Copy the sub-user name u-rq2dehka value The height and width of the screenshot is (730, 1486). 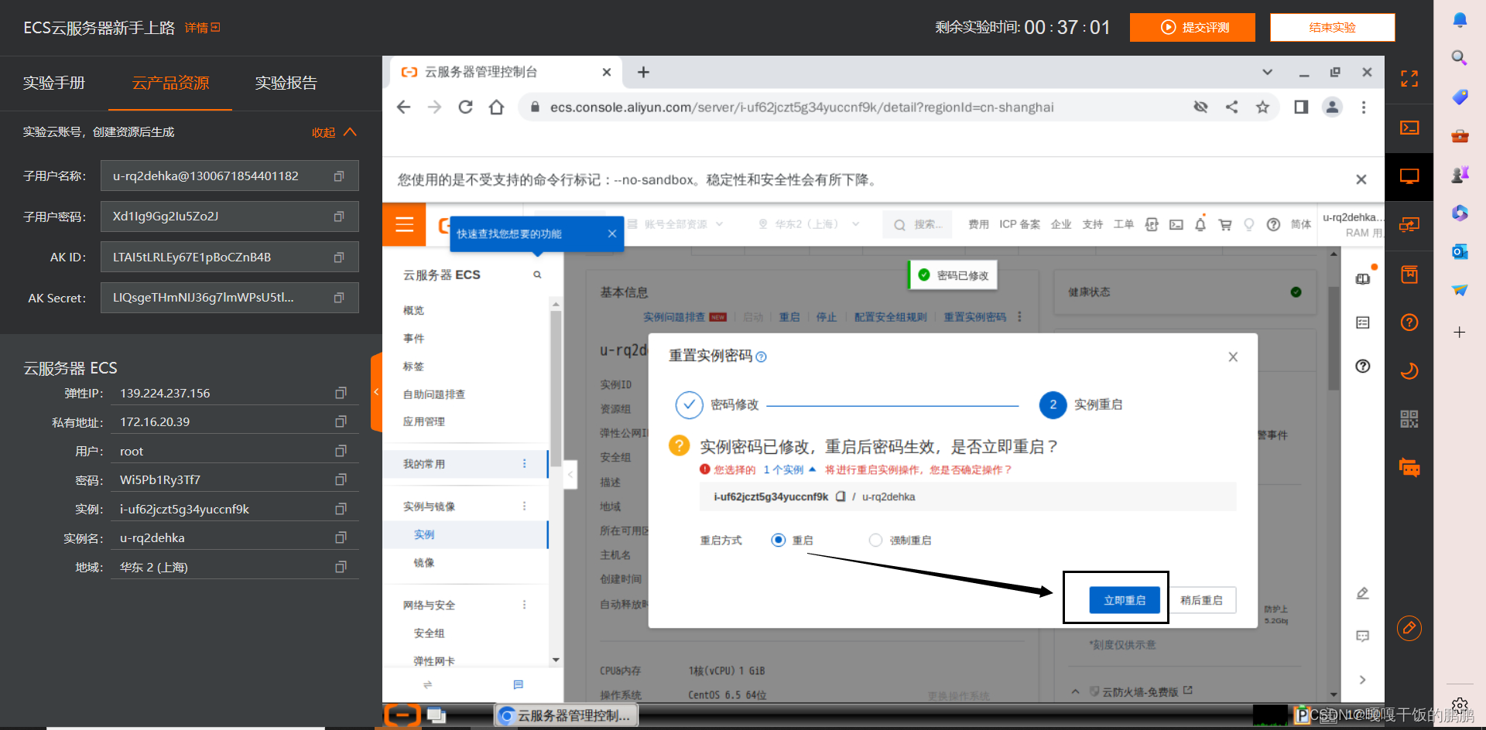338,176
